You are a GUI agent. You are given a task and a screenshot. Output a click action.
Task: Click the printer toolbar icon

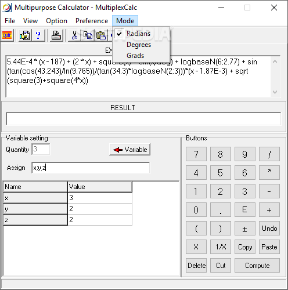56,35
